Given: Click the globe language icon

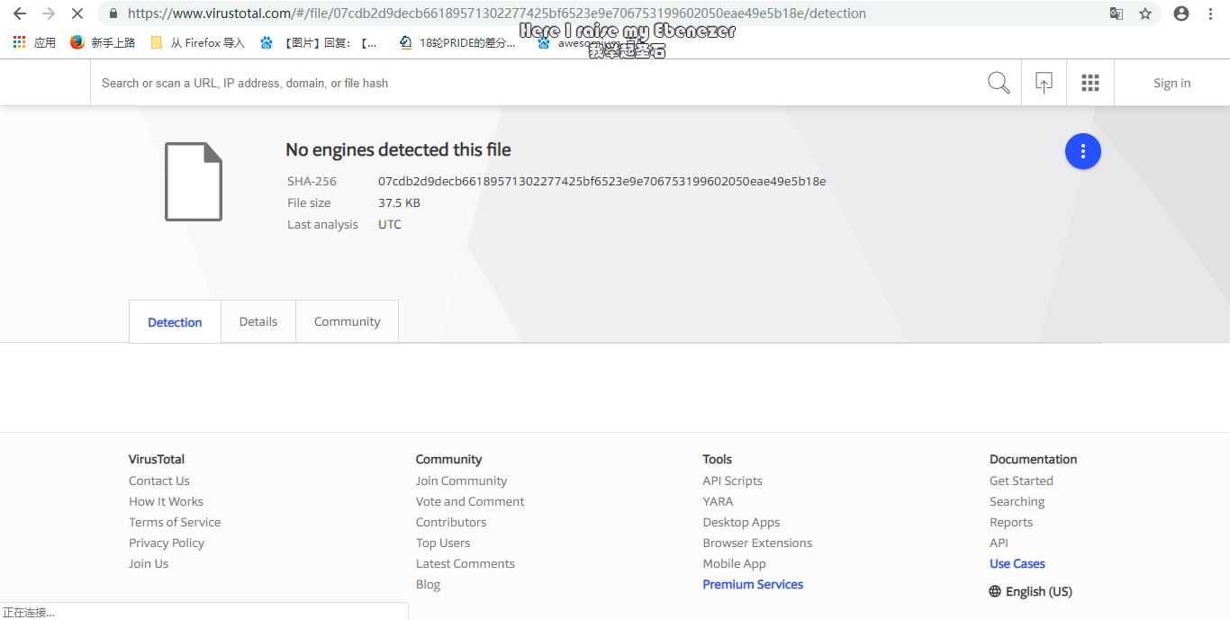Looking at the screenshot, I should pos(995,591).
